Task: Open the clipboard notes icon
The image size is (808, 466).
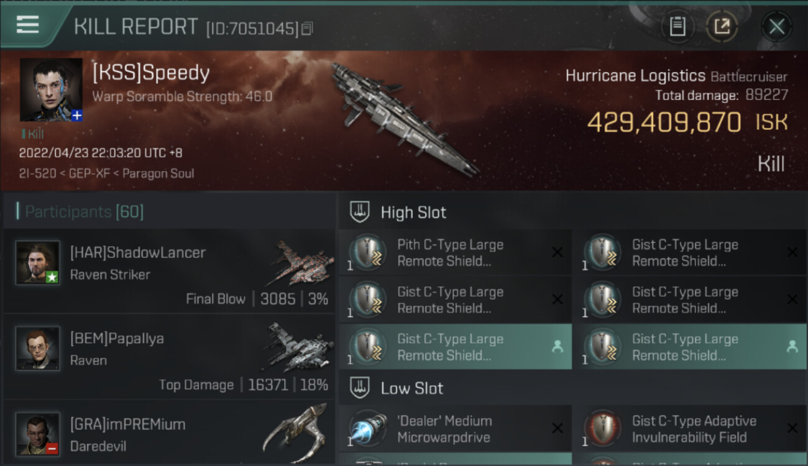Action: 677,27
